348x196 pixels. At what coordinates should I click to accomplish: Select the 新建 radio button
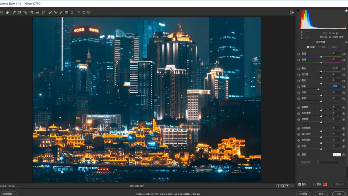tap(308, 47)
